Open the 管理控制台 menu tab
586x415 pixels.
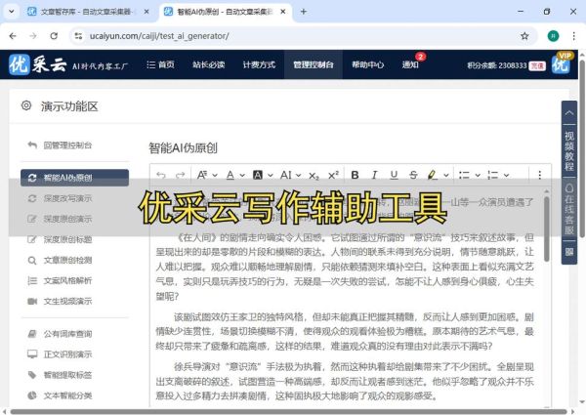[313, 65]
